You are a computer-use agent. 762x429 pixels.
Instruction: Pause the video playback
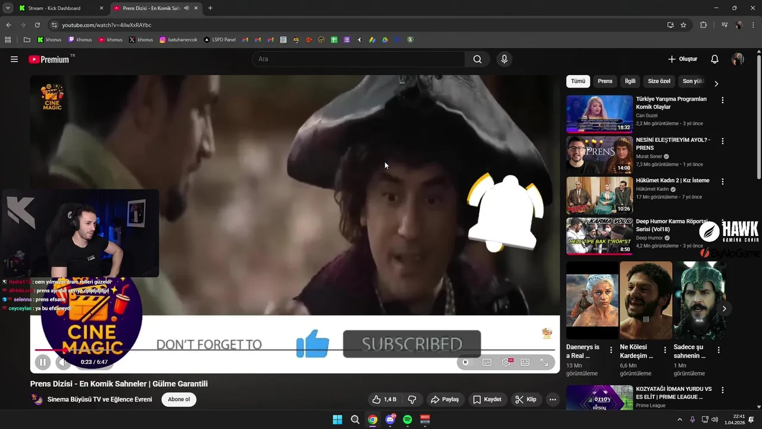43,362
